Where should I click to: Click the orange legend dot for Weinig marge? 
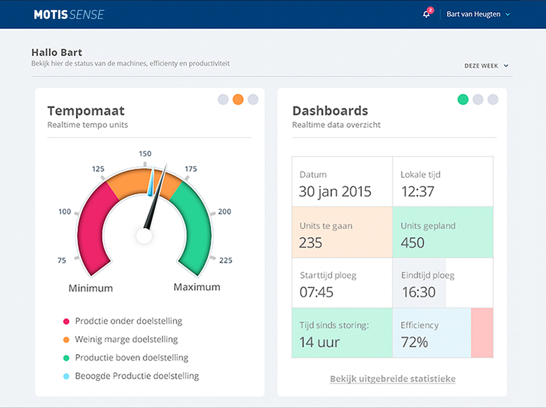point(67,340)
